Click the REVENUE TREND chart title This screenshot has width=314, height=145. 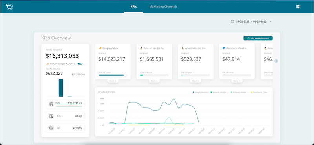[x=106, y=92]
